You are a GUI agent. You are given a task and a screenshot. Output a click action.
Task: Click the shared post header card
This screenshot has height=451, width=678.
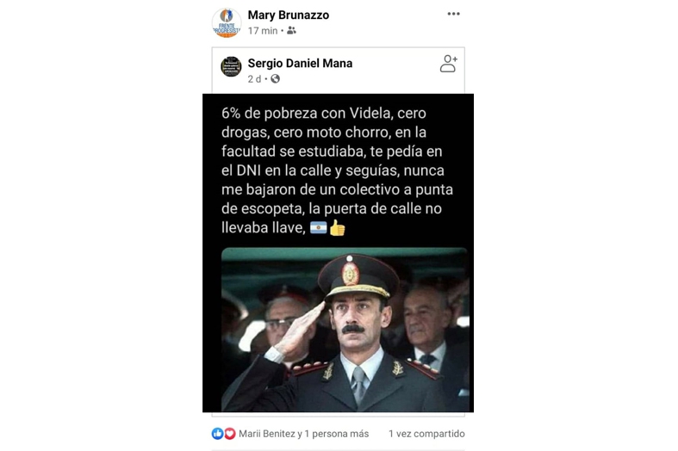tap(338, 70)
